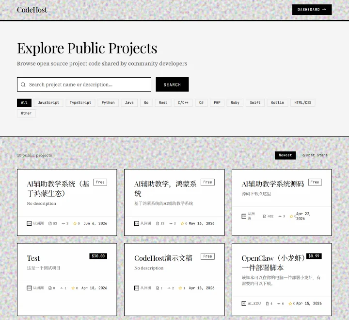Filter projects by Rust
This screenshot has height=320, width=349.
[163, 102]
